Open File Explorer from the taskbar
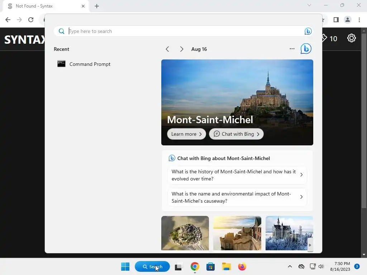 (227, 266)
